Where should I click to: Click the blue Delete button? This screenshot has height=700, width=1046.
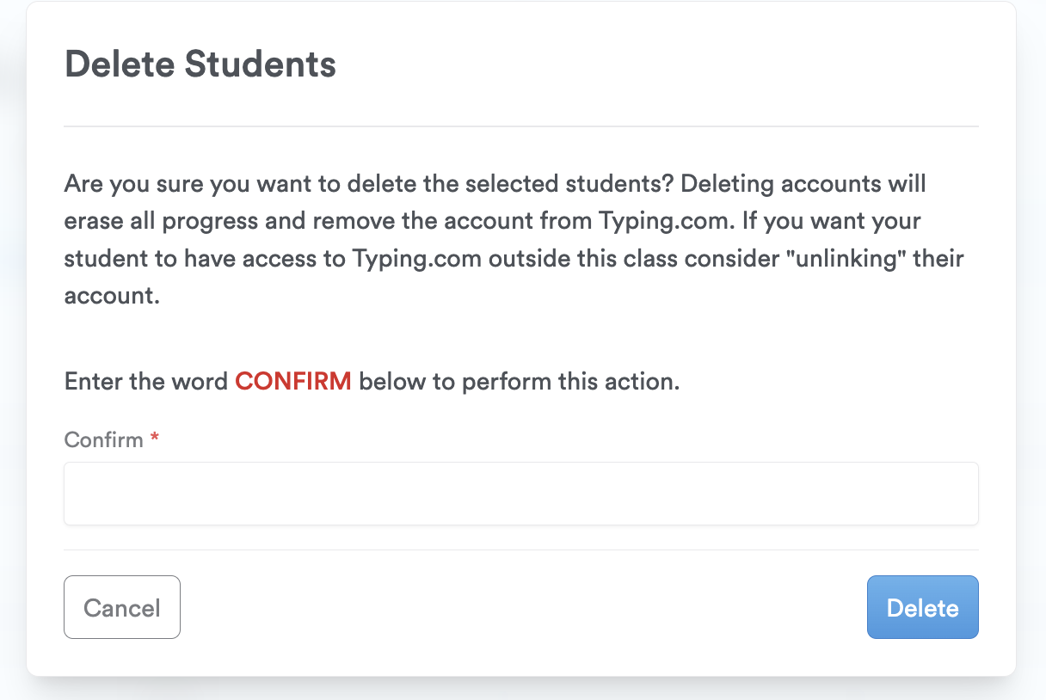(x=922, y=607)
